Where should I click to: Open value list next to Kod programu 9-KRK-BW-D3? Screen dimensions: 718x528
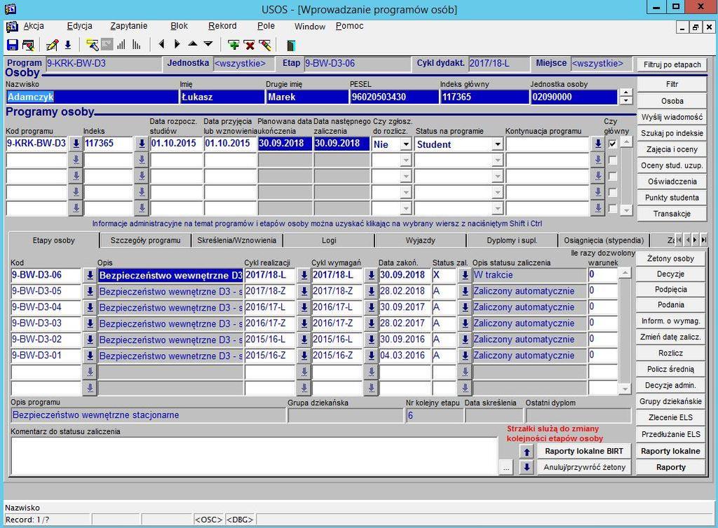pyautogui.click(x=76, y=144)
